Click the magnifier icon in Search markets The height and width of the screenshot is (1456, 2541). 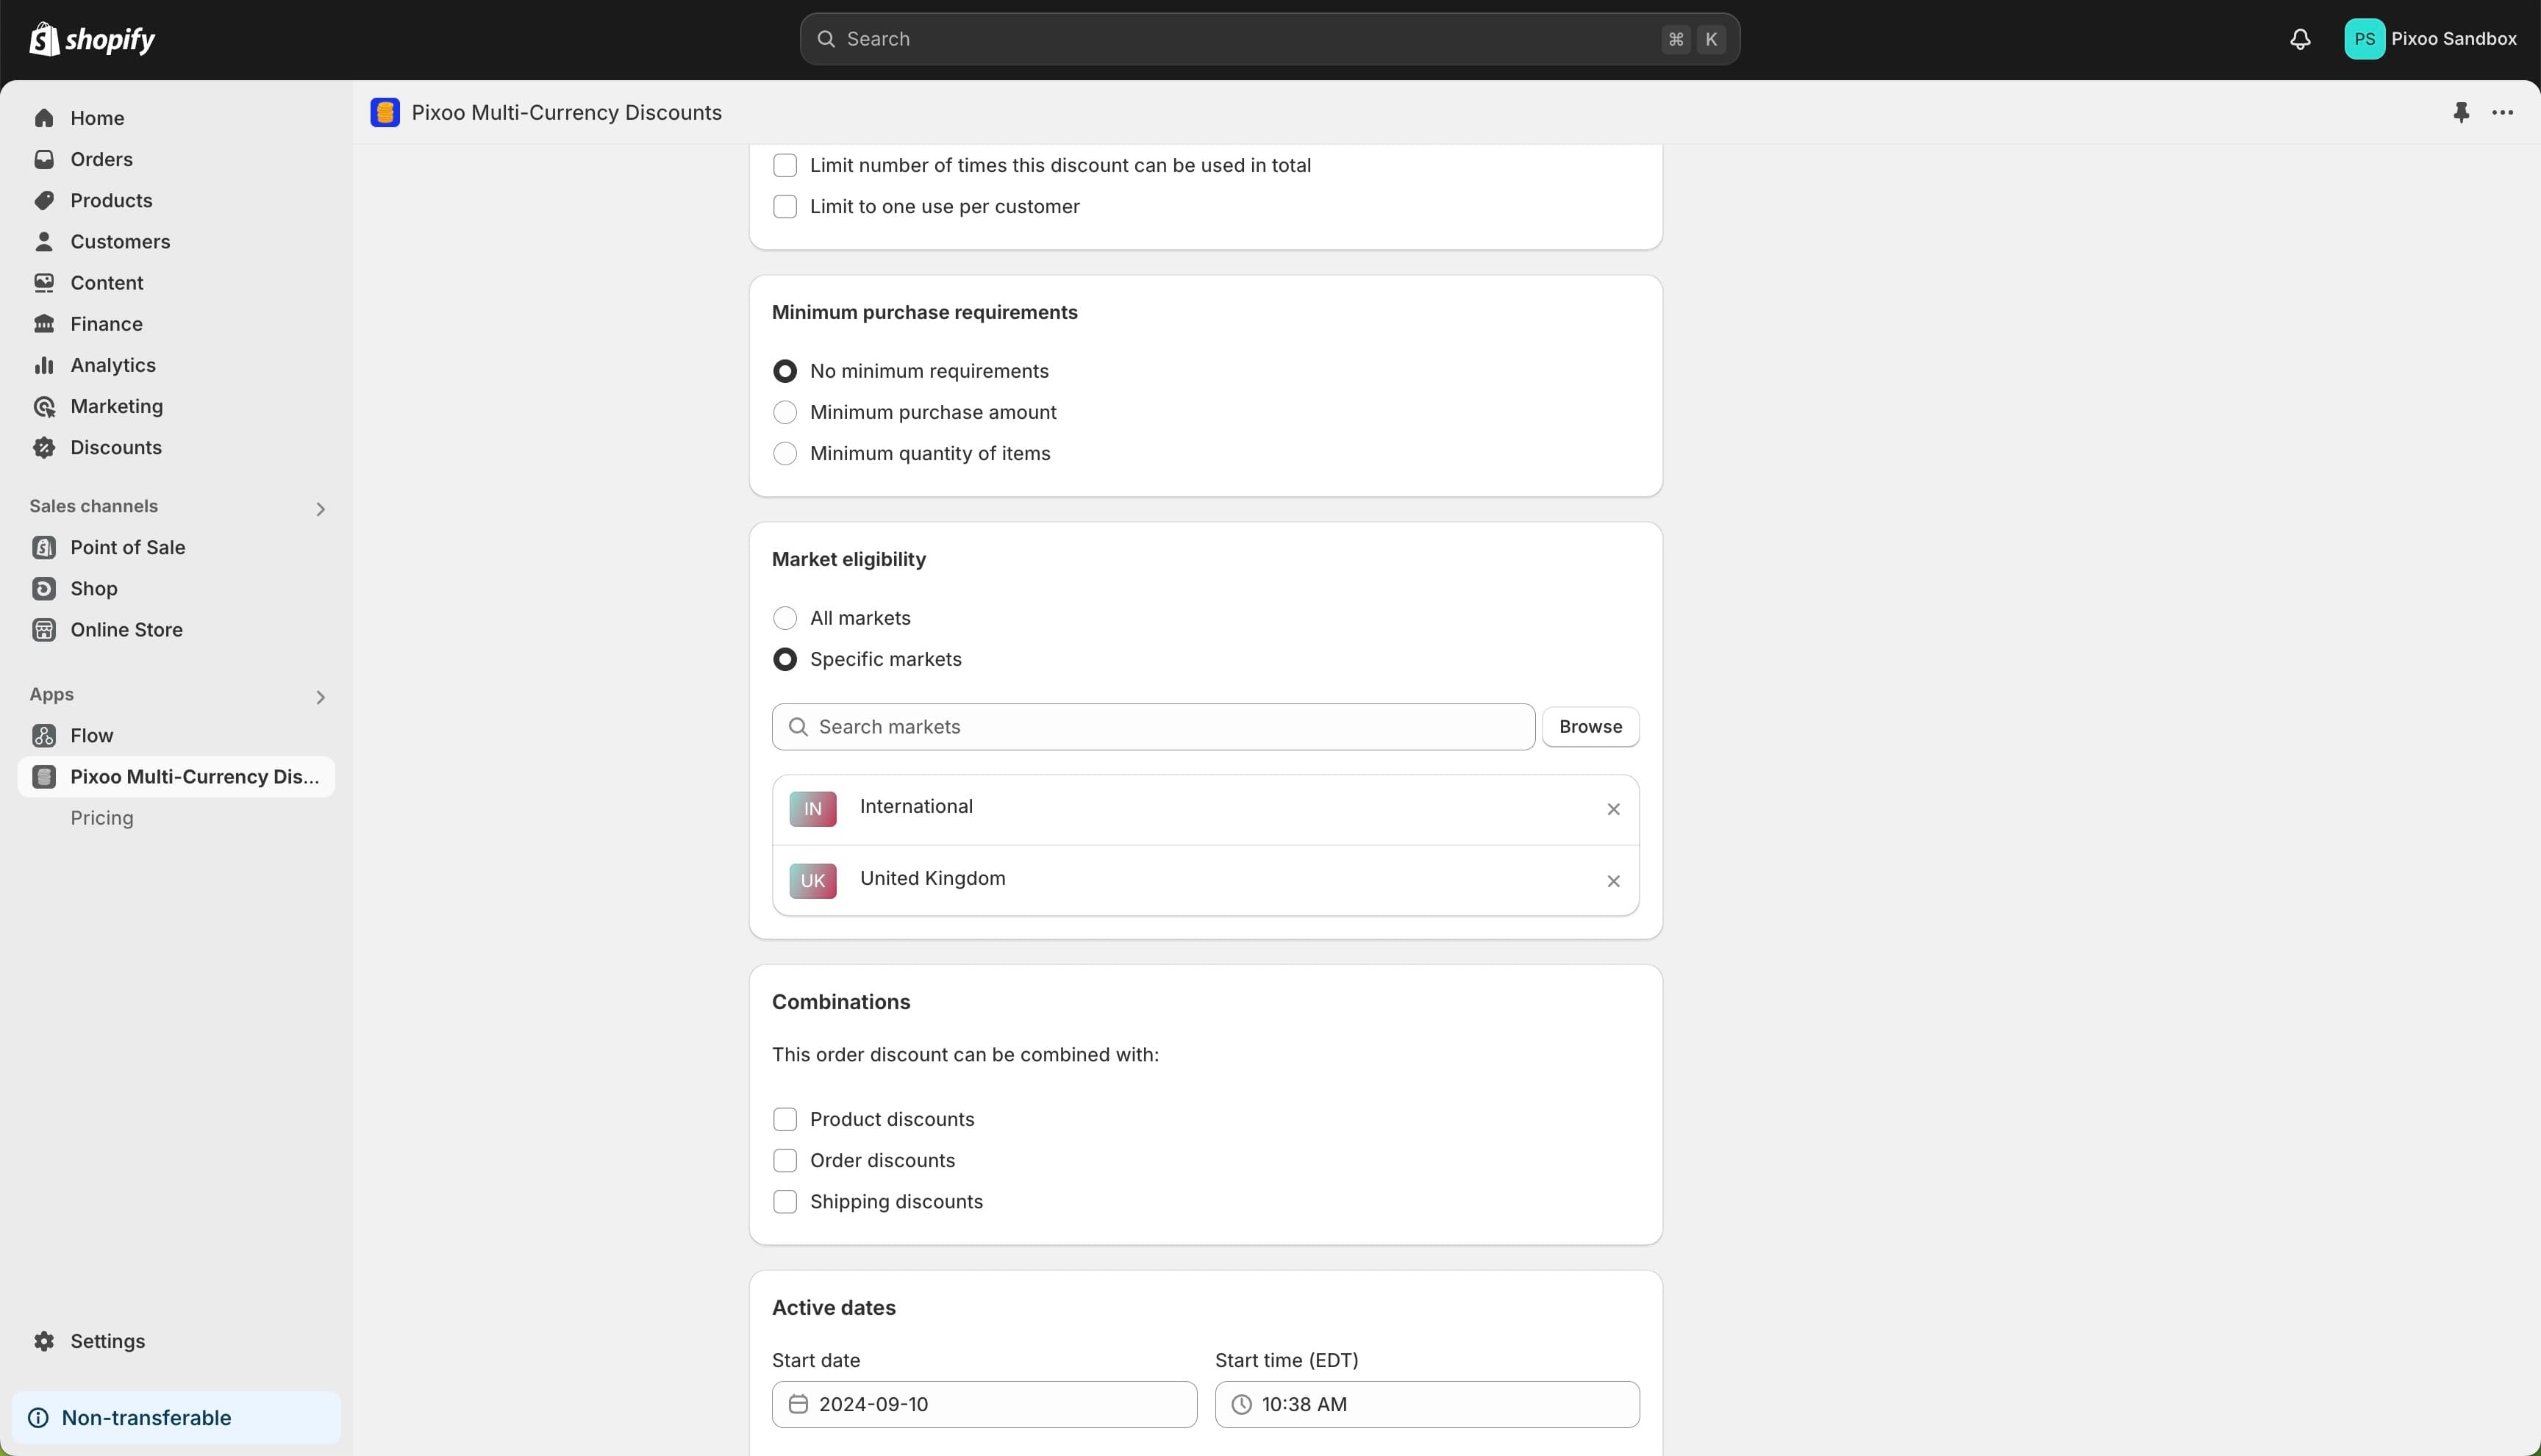pyautogui.click(x=798, y=727)
